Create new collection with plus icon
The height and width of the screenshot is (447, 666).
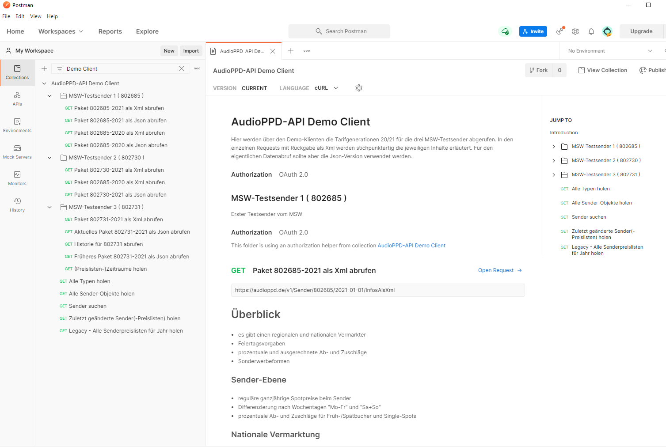[44, 68]
